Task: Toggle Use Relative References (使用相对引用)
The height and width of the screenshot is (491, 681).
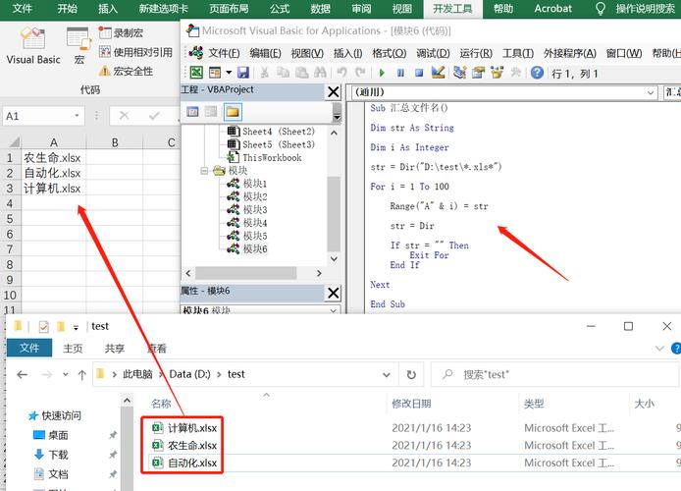Action: (x=135, y=52)
